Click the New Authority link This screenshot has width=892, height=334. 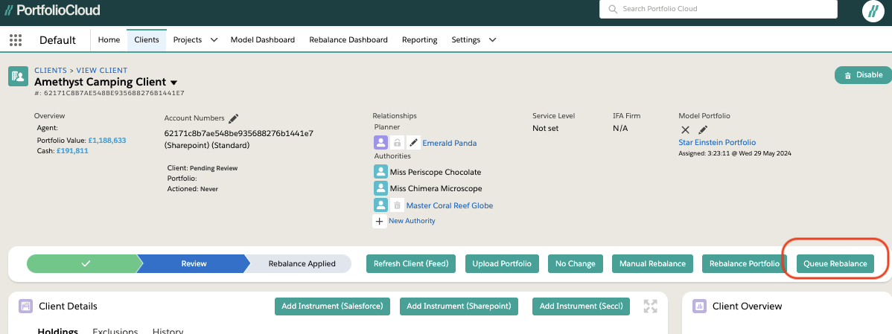[x=412, y=221]
